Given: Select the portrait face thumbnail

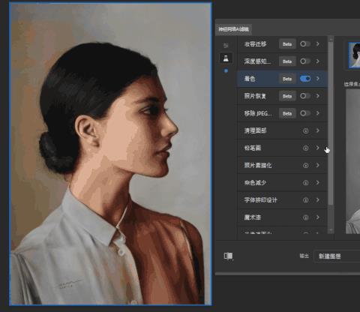Looking at the screenshot, I should tap(354, 55).
